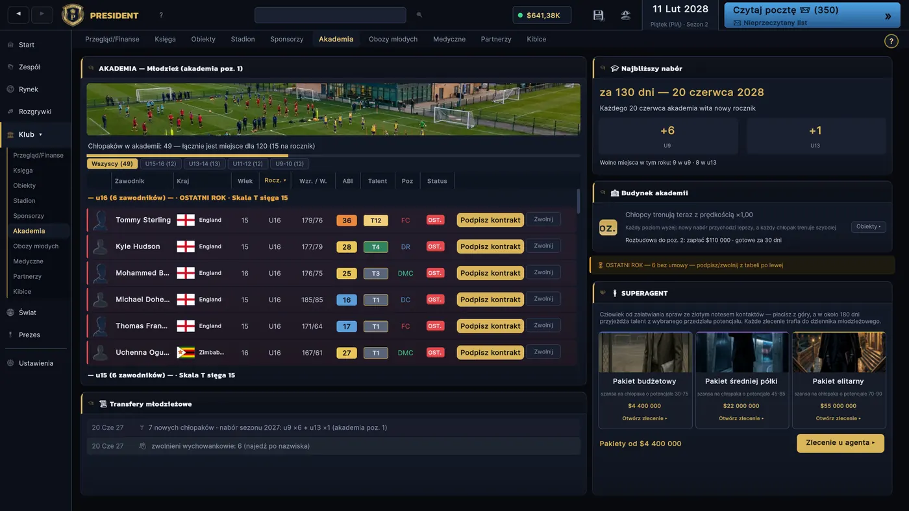Screen dimensions: 909x511
Task: Click the graduation cap icon by Najbliższy nabór
Action: [x=614, y=68]
